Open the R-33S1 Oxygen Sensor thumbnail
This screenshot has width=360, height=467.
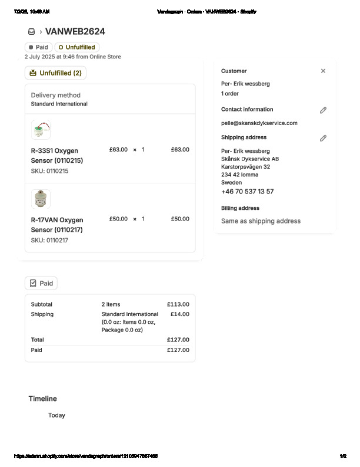tap(41, 130)
